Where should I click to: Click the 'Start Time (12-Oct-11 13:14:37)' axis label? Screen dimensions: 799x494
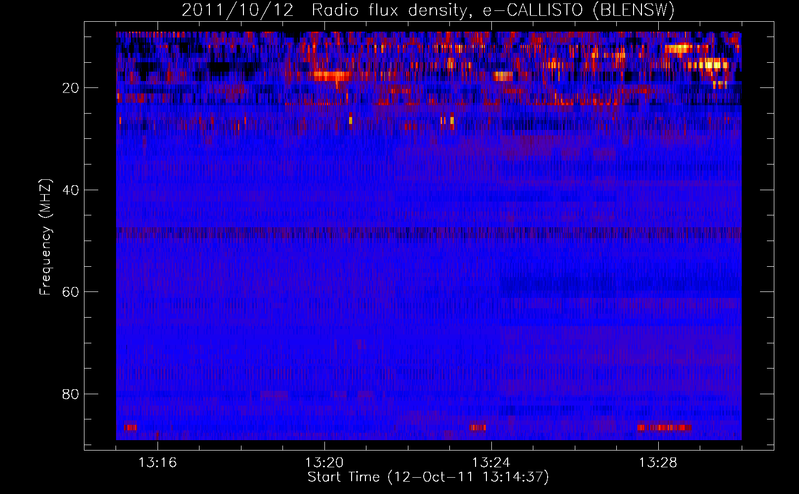tap(428, 477)
